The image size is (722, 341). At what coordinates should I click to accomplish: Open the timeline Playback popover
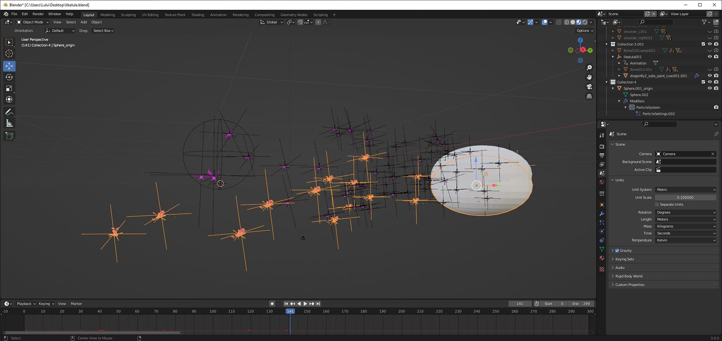26,304
